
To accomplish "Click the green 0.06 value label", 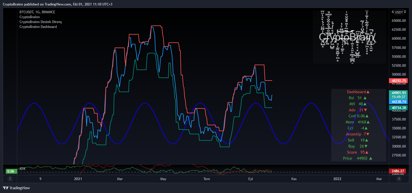I will point(11,171).
